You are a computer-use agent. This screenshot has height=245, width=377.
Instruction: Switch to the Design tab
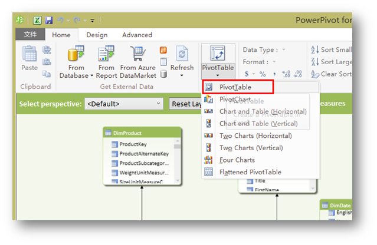click(x=97, y=35)
